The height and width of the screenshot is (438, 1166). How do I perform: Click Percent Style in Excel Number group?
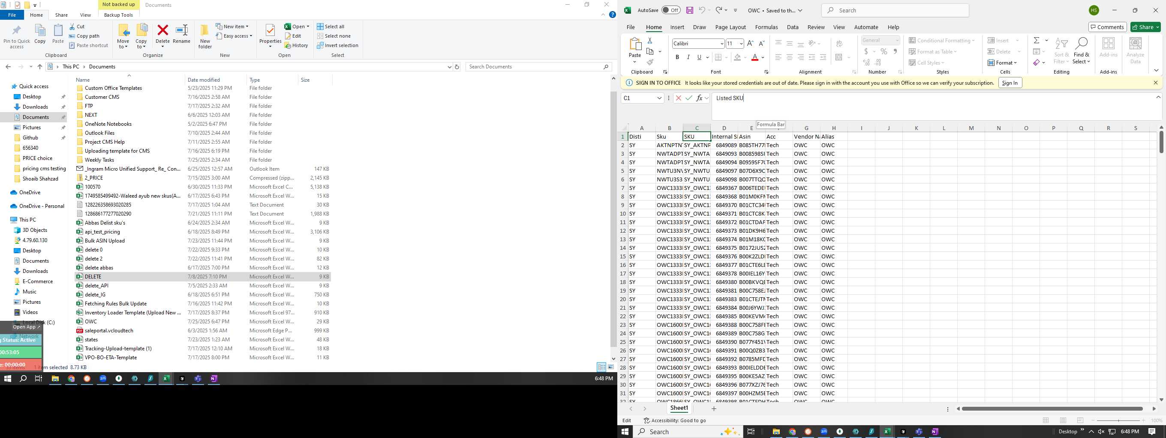pos(884,51)
